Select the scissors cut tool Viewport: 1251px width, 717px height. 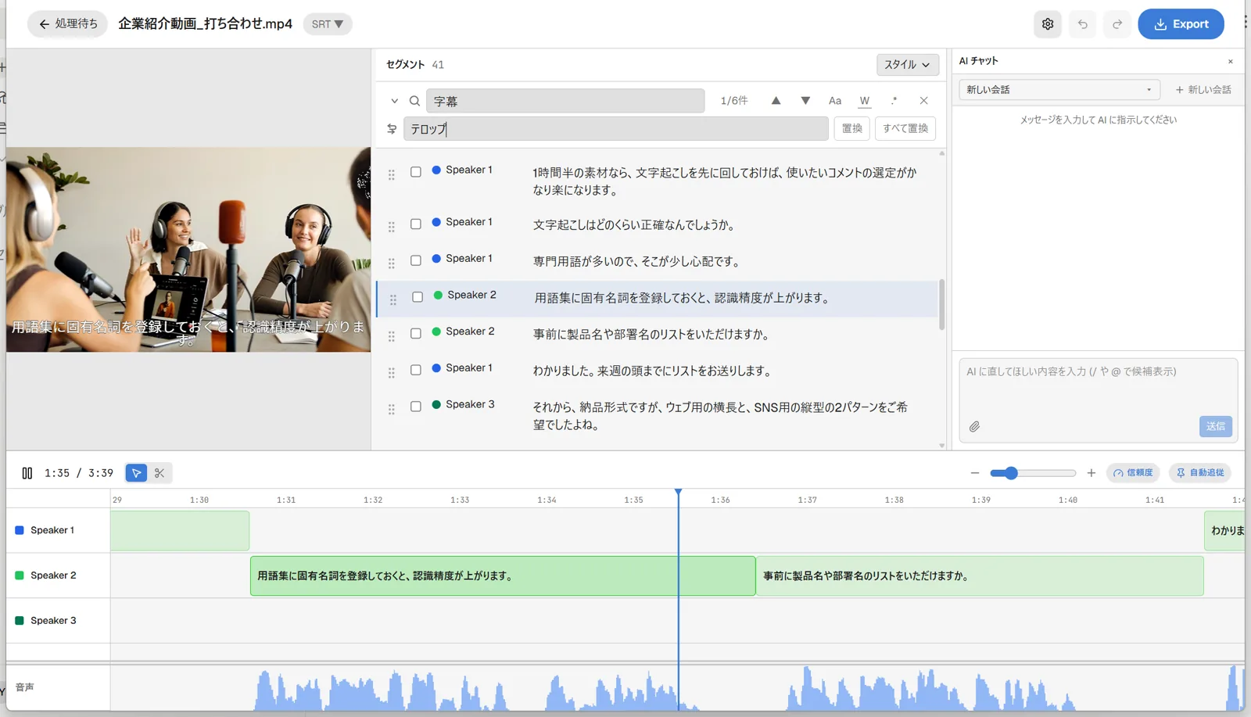160,473
